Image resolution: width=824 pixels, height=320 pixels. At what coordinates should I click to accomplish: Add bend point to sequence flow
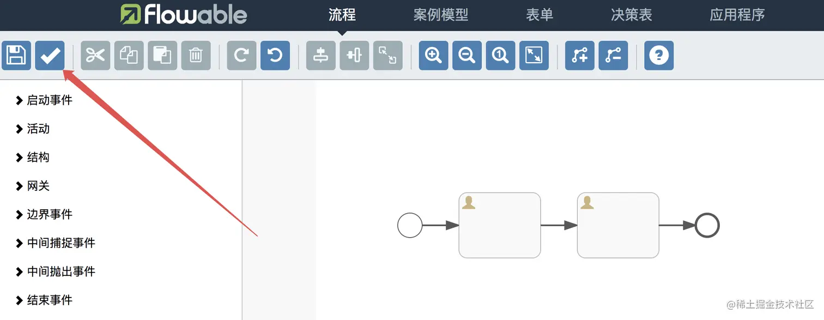point(579,56)
